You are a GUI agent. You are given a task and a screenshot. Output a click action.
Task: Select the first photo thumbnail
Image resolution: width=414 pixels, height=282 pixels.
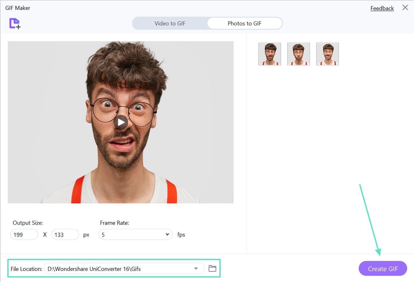pyautogui.click(x=270, y=54)
